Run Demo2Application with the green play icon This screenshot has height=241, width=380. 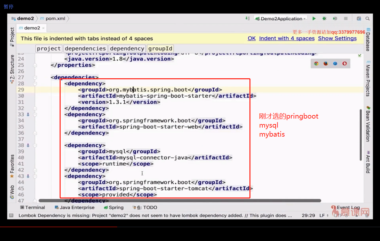click(314, 19)
